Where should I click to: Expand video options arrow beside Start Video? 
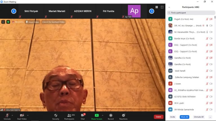pyautogui.click(x=28, y=115)
